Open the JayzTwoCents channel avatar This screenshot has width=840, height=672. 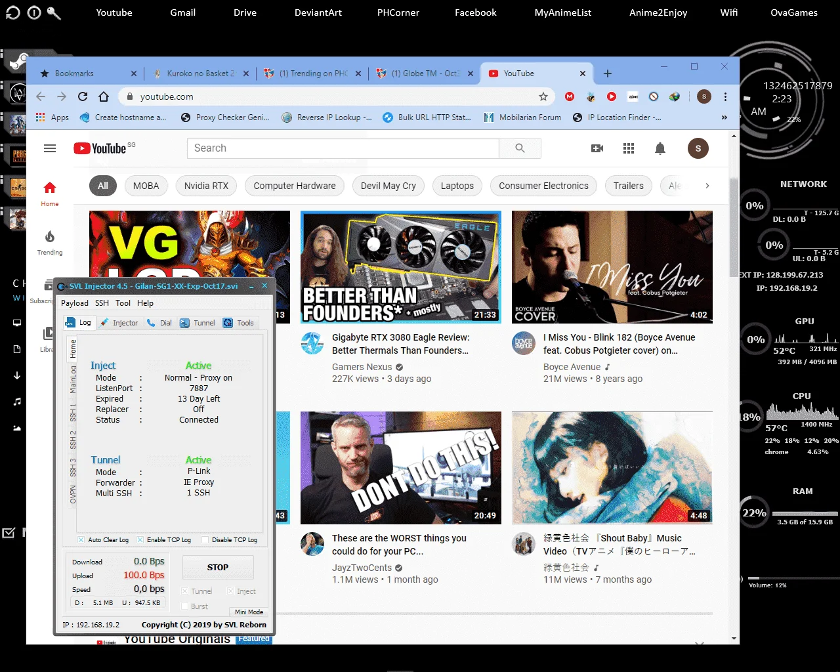pyautogui.click(x=312, y=544)
